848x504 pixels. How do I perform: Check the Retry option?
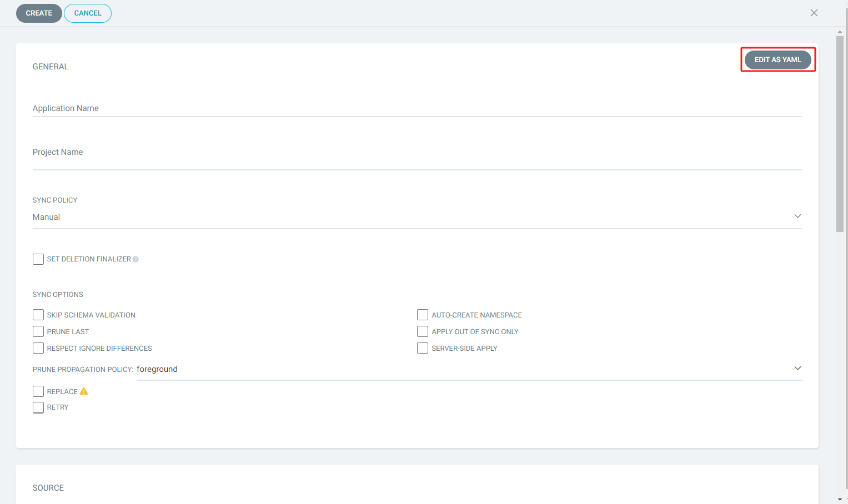(38, 407)
